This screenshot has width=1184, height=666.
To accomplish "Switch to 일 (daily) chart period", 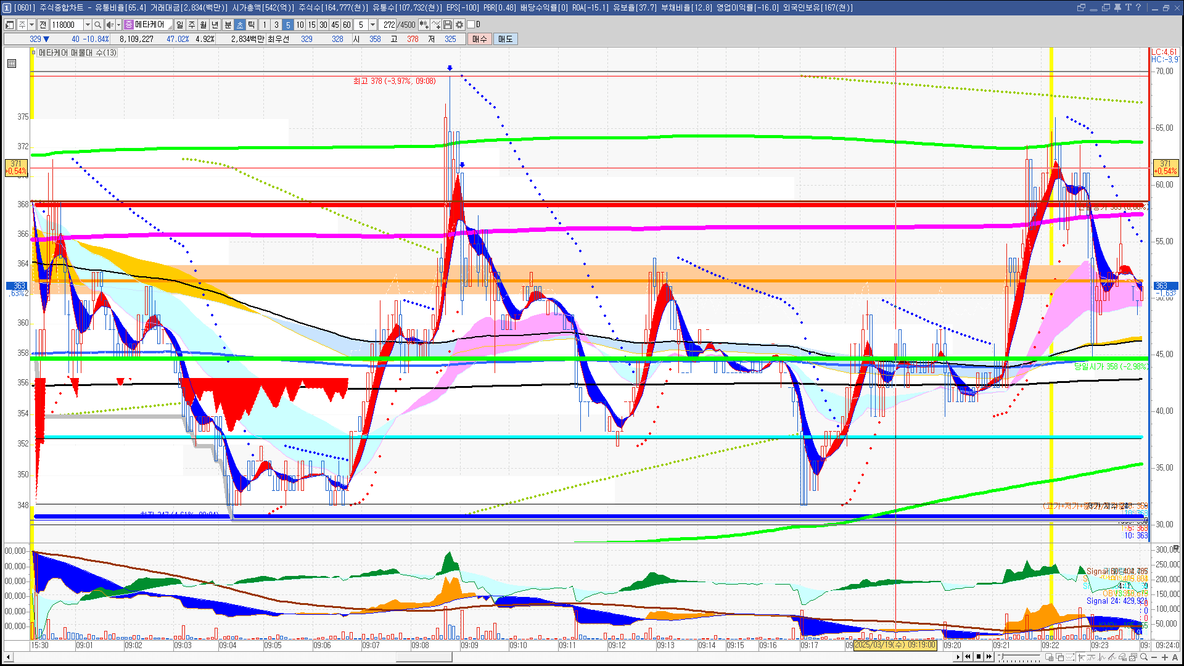I will pyautogui.click(x=179, y=25).
